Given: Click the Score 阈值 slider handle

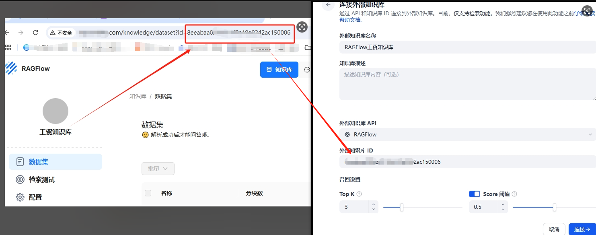Looking at the screenshot, I should pyautogui.click(x=555, y=207).
